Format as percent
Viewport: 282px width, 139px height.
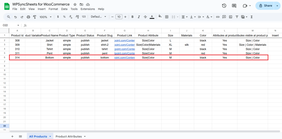tap(64, 17)
